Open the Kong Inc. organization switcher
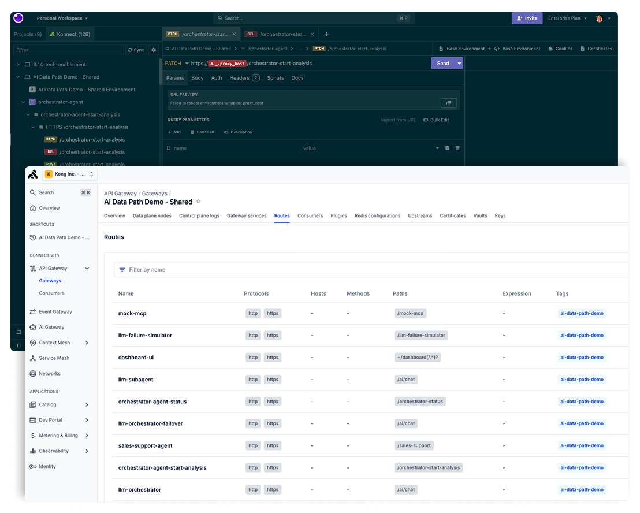Viewport: 640px width, 513px height. [69, 174]
